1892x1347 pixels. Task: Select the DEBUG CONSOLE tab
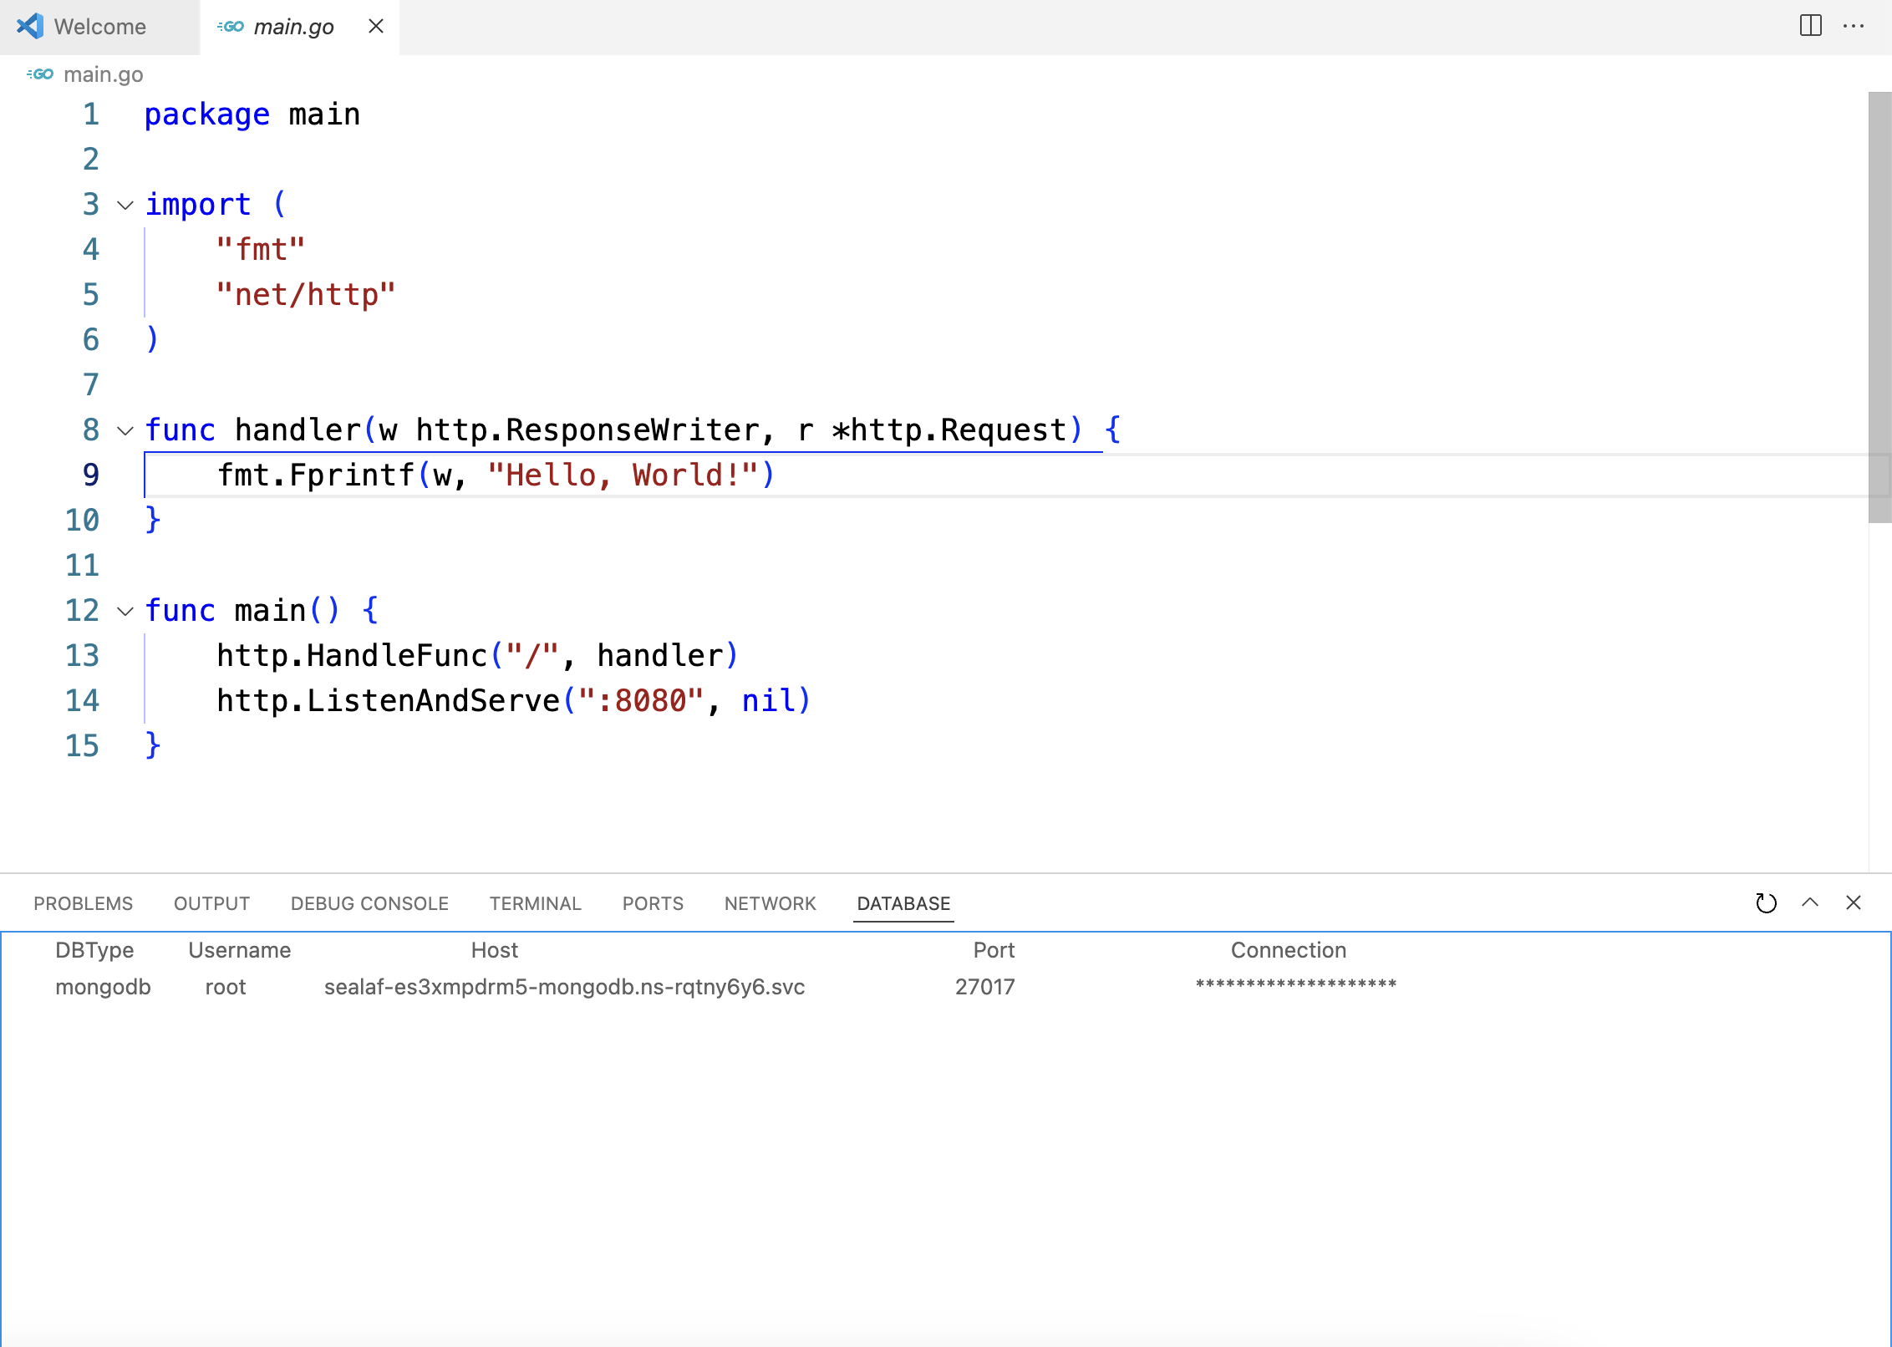[369, 903]
